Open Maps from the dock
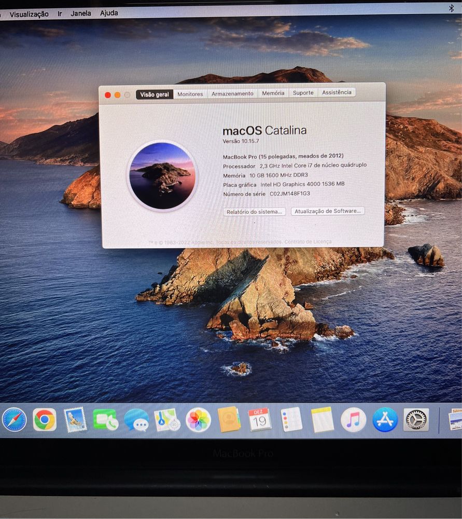Screen dimensions: 462x519 tap(167, 420)
